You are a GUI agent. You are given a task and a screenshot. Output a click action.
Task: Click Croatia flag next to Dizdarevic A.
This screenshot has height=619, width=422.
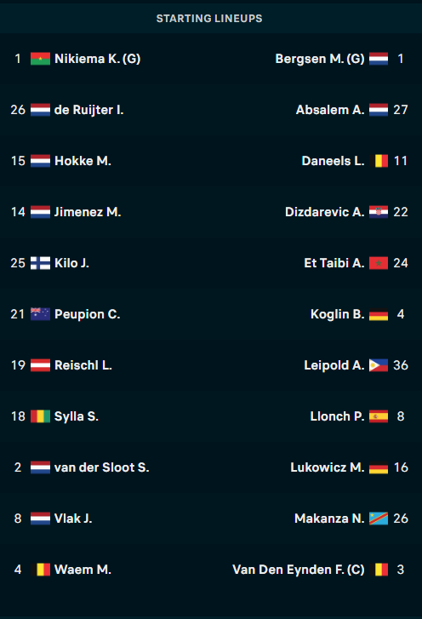point(379,212)
